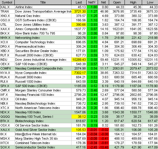Click the High column header
The width and height of the screenshot is (158, 149).
click(133, 2)
